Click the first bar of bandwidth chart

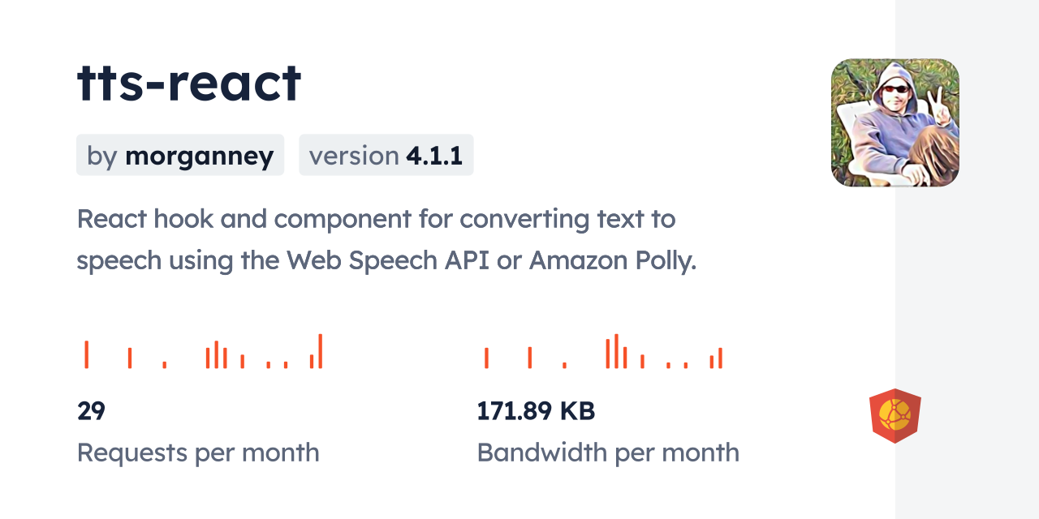click(486, 358)
